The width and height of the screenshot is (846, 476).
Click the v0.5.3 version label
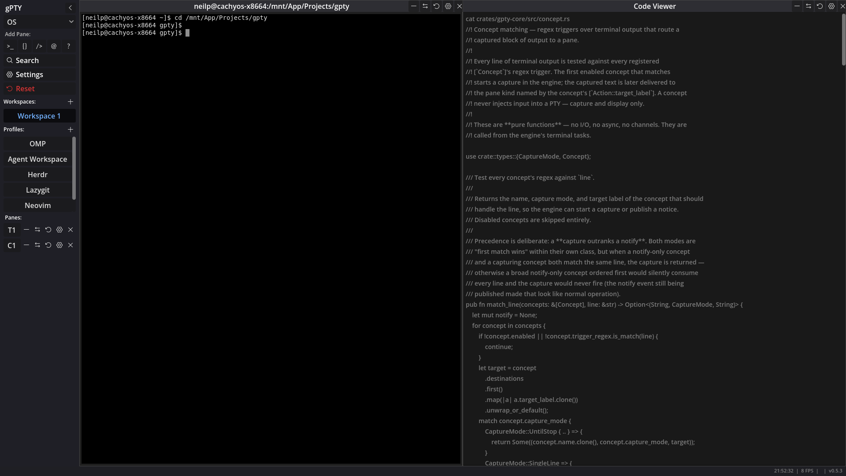(x=835, y=471)
